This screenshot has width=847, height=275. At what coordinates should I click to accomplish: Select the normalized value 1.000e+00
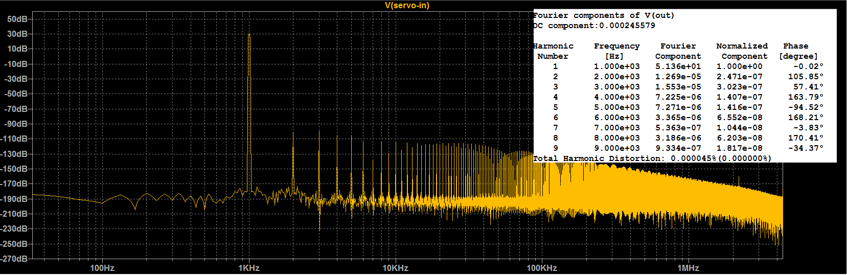pos(740,66)
